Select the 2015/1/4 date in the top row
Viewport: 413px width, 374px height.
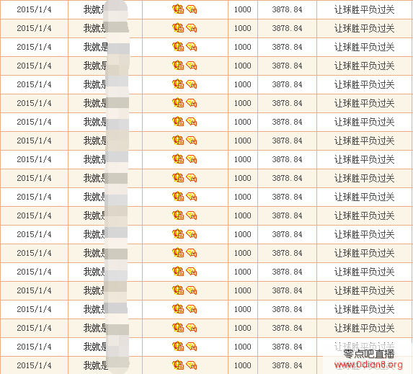34,9
